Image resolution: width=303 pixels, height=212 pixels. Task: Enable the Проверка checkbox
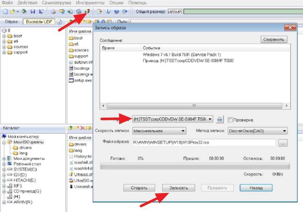[x=230, y=120]
